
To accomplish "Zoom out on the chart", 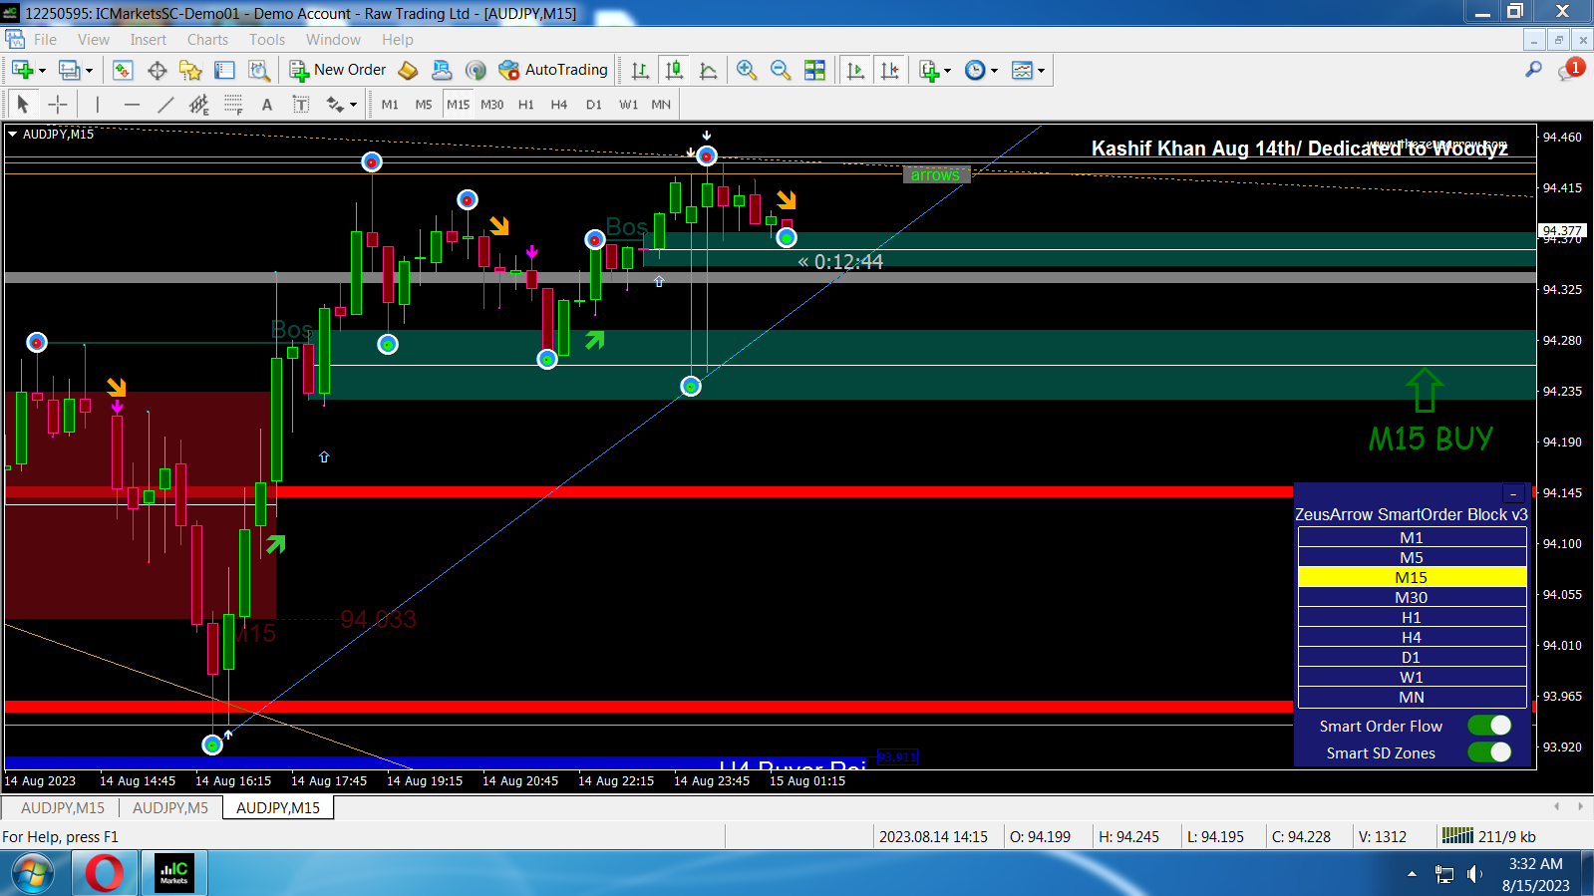I will (x=781, y=70).
